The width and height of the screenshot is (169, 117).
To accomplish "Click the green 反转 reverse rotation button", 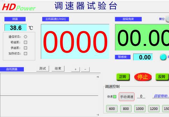I will [162, 77].
